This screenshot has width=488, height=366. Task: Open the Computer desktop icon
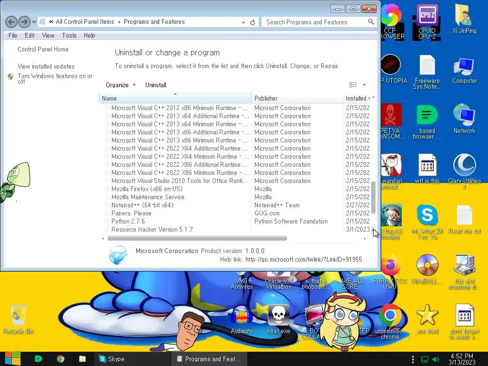(x=464, y=71)
